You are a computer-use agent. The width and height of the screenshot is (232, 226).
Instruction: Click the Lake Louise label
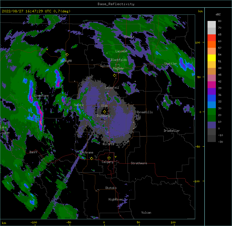pyautogui.click(x=5, y=130)
